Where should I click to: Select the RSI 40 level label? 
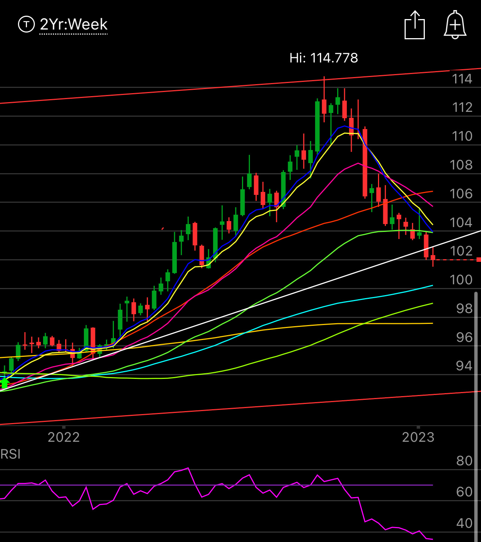pyautogui.click(x=465, y=523)
